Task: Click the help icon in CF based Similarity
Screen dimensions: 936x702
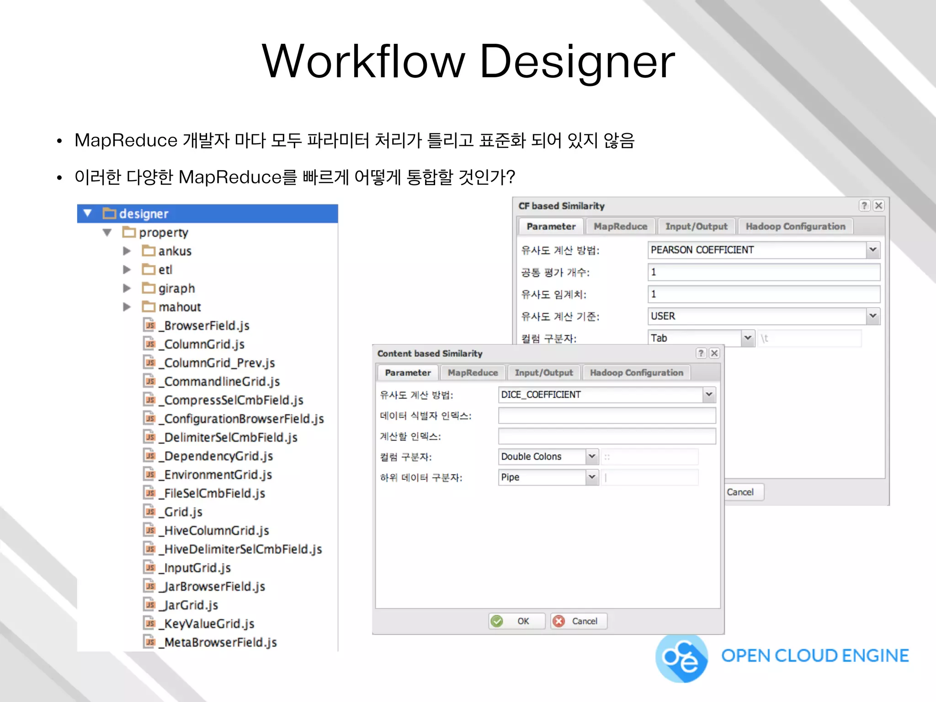Action: pos(864,206)
